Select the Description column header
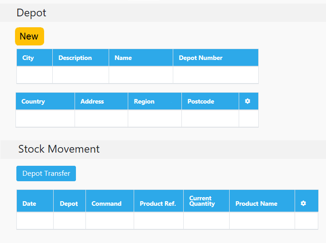This screenshot has height=243, width=326. coord(80,58)
